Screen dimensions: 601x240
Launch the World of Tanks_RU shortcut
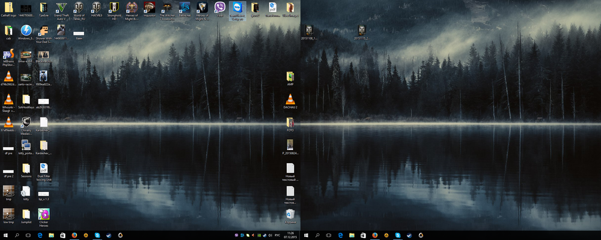coord(79,8)
